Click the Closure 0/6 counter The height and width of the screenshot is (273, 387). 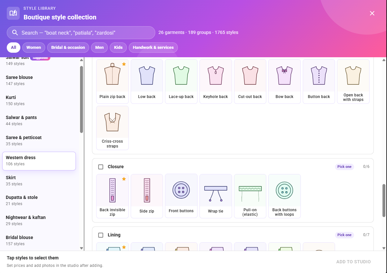tap(366, 167)
